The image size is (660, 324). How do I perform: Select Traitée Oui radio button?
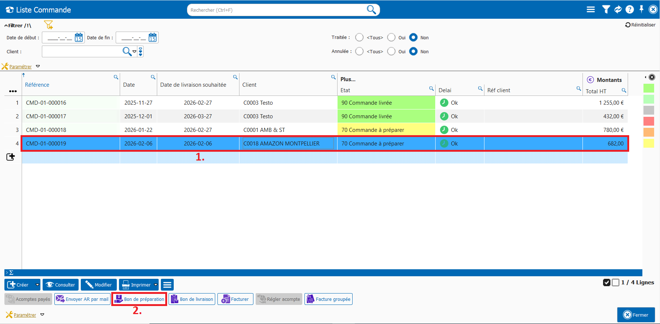[x=392, y=37]
